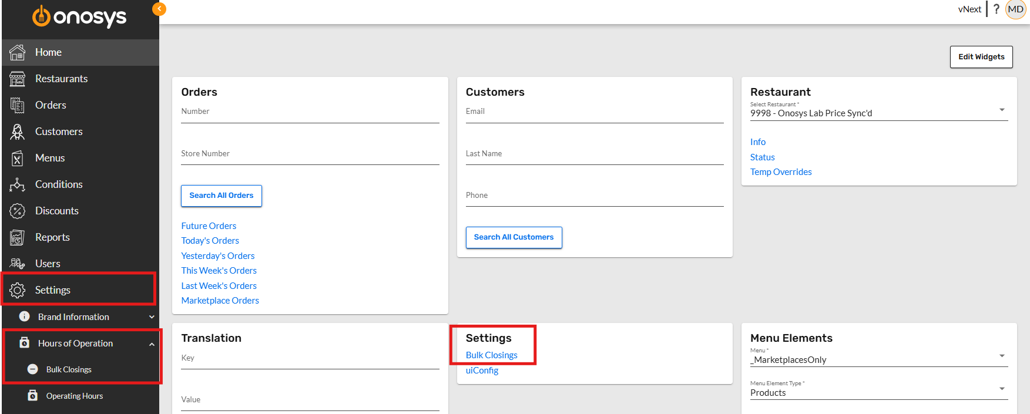Click the Search All Customers button
The height and width of the screenshot is (414, 1030).
point(514,237)
